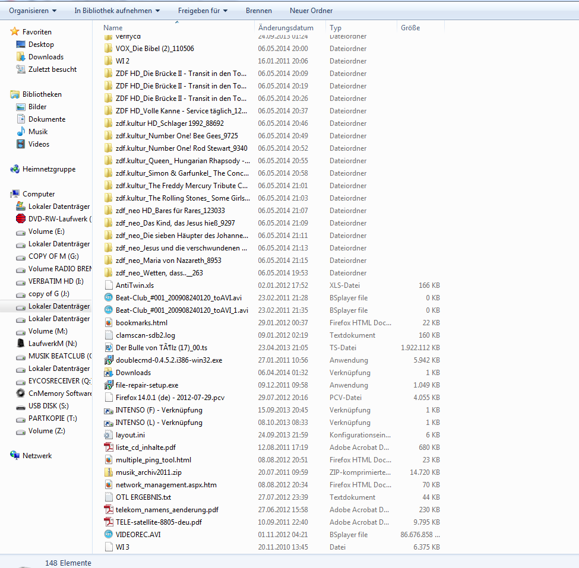
Task: Click the CnMemory Software drive icon
Action: 21,393
